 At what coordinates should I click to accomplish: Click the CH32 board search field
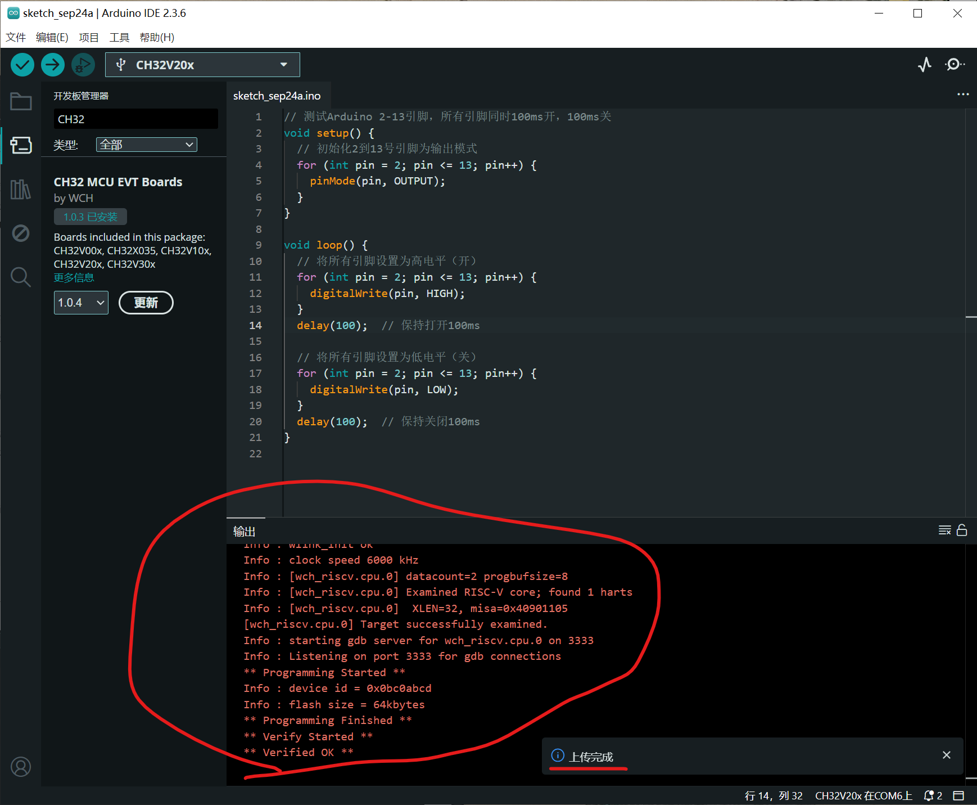135,119
